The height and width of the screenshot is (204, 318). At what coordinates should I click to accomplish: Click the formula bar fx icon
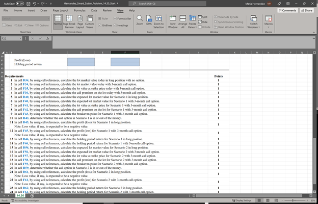click(48, 38)
